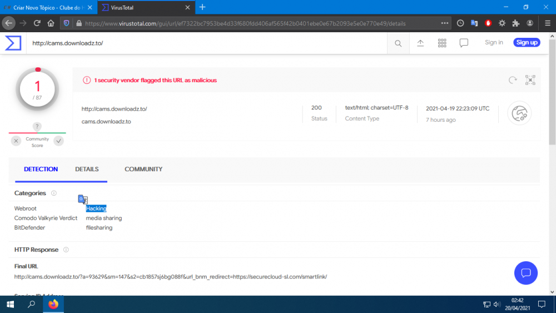
Task: Click the similar-search graph icon
Action: 530,80
